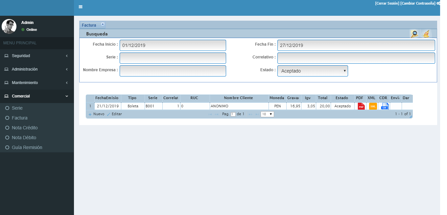Click the Nombre Empresa search field
The width and height of the screenshot is (447, 215).
pyautogui.click(x=173, y=71)
